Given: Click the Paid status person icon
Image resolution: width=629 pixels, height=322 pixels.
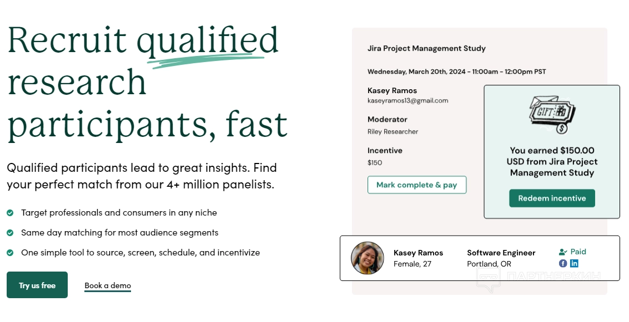Looking at the screenshot, I should click(x=563, y=252).
